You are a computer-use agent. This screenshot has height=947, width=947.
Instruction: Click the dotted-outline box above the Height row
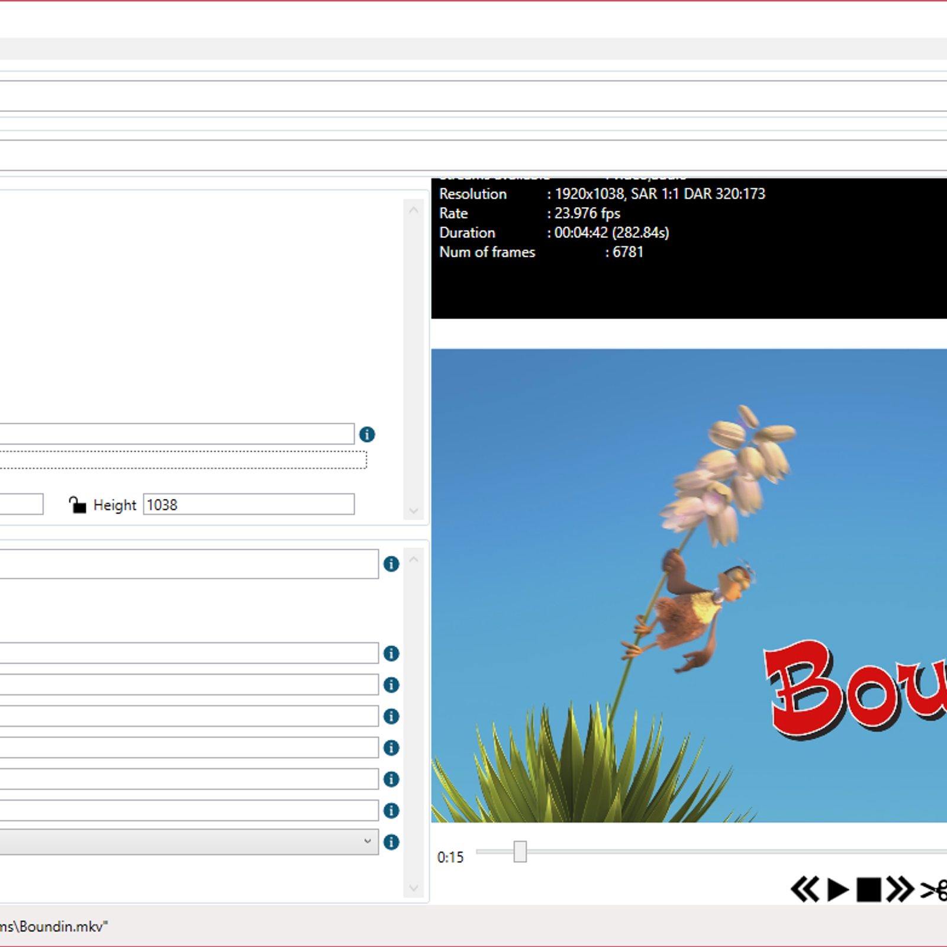click(183, 460)
